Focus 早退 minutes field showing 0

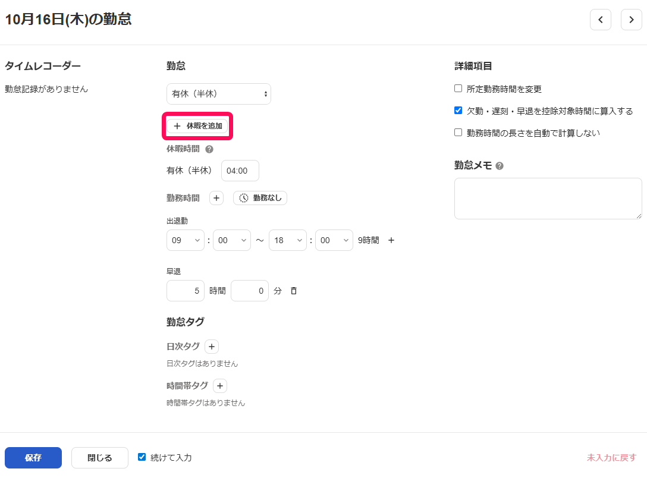tap(250, 291)
